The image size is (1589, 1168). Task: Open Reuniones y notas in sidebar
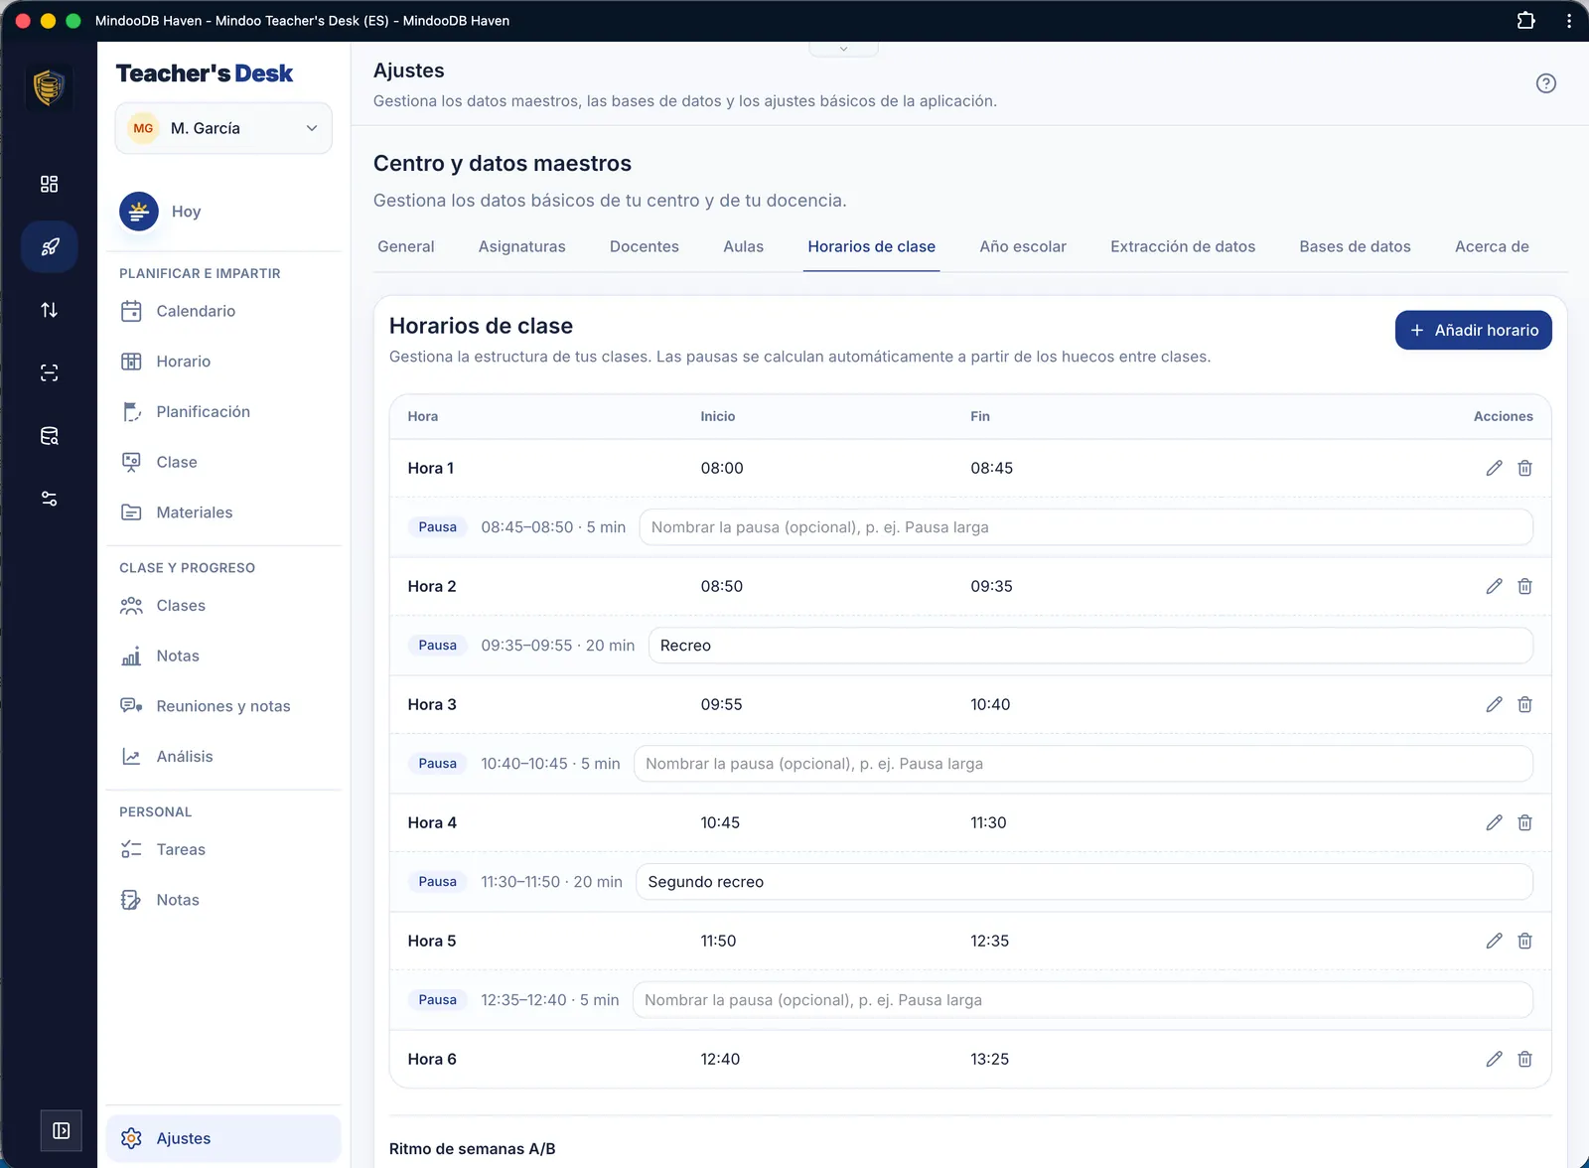(223, 706)
